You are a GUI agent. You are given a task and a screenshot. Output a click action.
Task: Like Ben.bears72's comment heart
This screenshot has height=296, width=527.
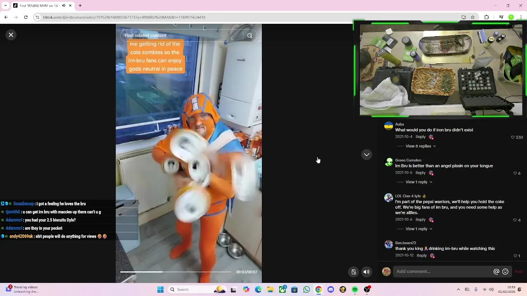[515, 256]
